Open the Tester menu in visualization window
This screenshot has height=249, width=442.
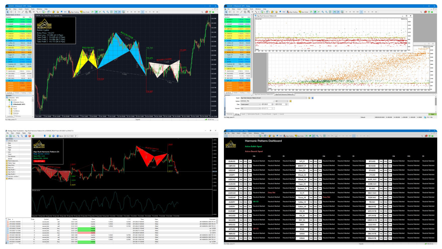tap(24, 133)
